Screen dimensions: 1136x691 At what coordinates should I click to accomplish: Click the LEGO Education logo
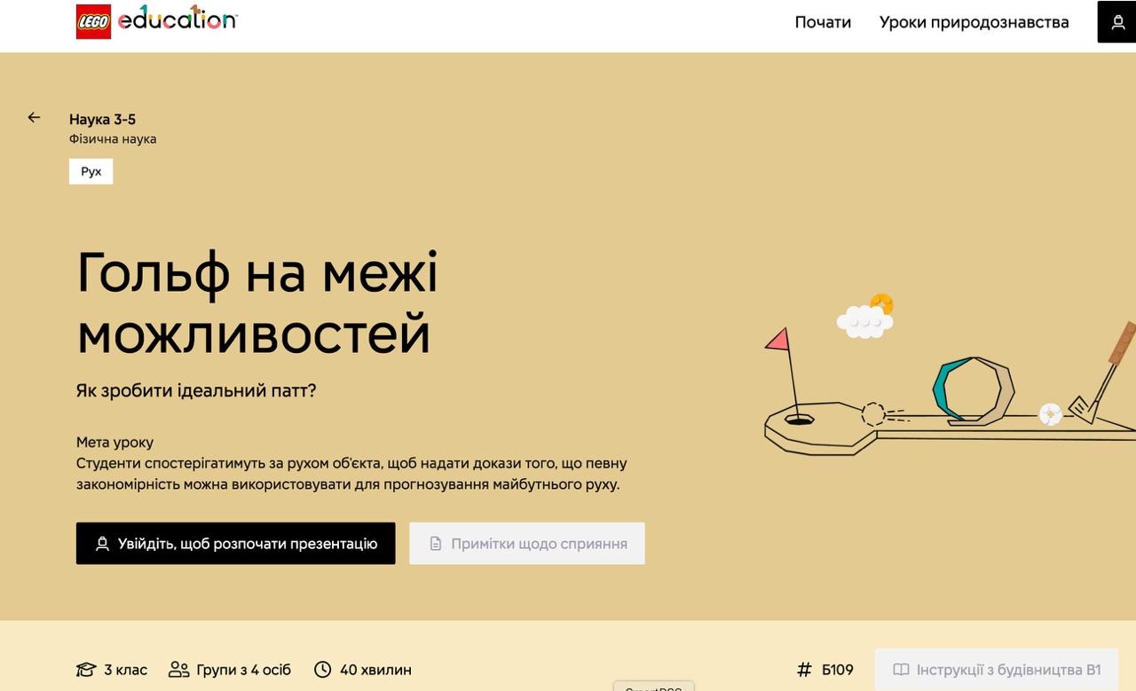point(156,21)
